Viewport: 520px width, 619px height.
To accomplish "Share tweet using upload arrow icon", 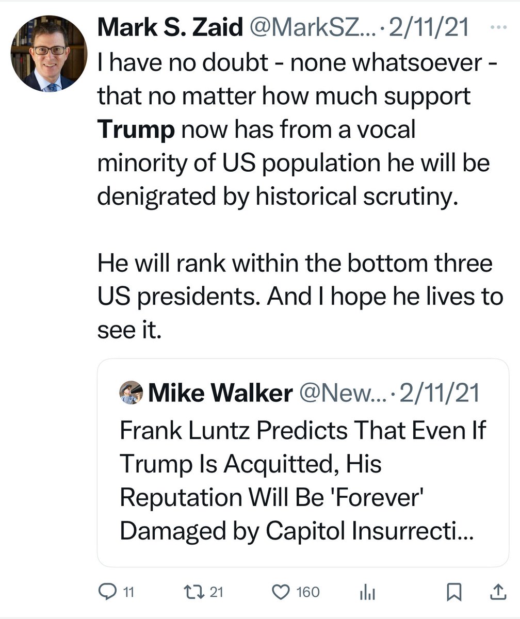I will pyautogui.click(x=497, y=592).
